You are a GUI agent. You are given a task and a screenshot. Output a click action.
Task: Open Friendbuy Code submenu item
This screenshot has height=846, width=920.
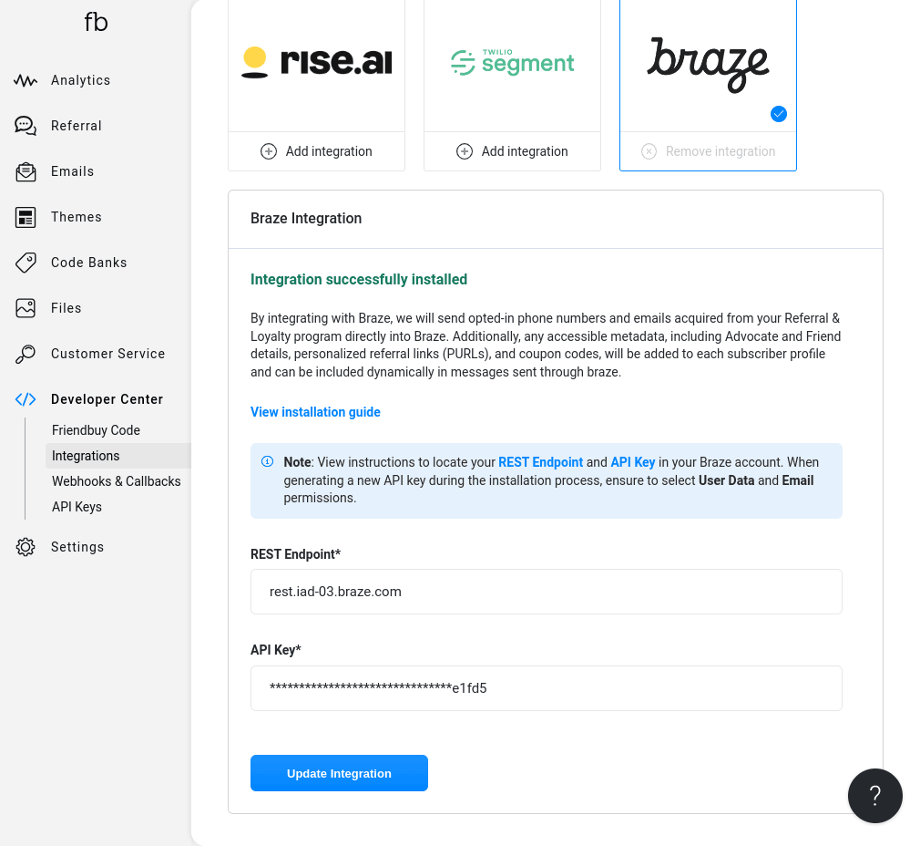96,430
